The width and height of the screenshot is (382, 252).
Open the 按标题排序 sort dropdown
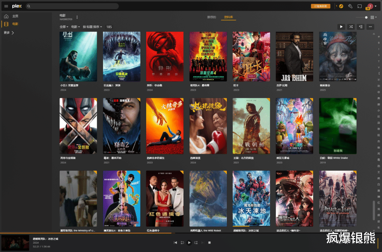(x=92, y=27)
